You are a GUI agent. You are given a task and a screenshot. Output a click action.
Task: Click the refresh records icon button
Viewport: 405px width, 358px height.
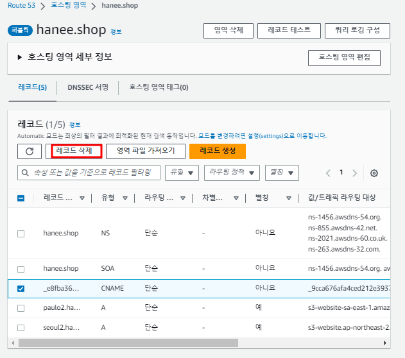tap(30, 151)
